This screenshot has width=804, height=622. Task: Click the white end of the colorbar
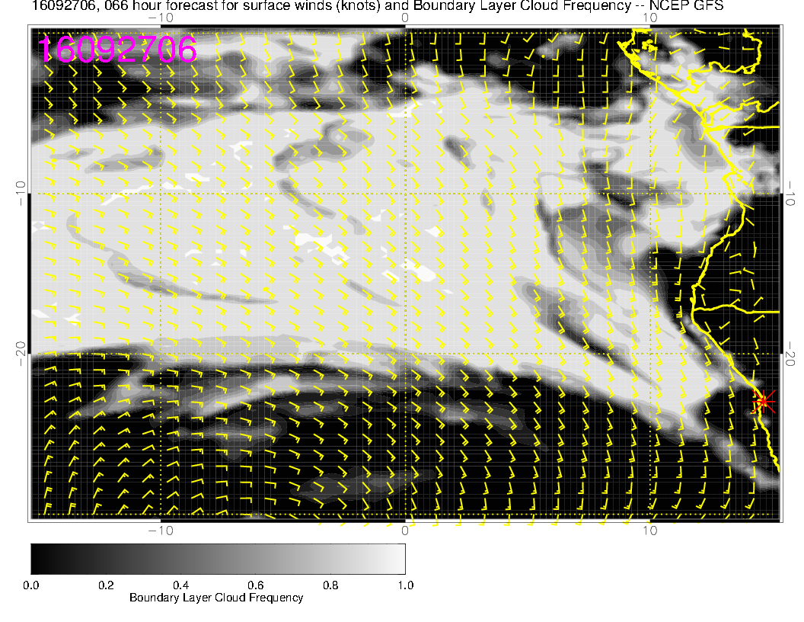click(x=400, y=558)
